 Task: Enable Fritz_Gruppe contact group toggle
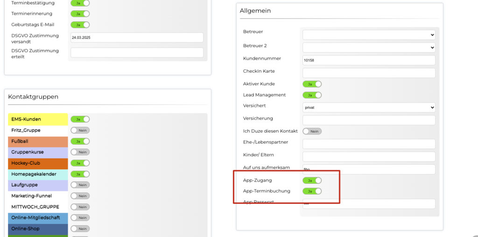click(x=80, y=131)
